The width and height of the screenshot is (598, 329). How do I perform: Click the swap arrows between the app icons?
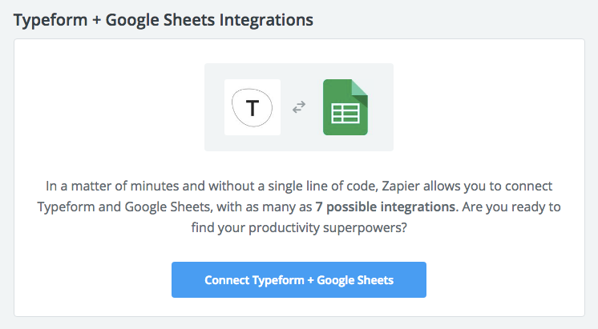tap(299, 107)
